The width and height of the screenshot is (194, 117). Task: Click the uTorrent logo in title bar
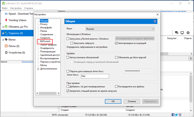[x=4, y=3]
